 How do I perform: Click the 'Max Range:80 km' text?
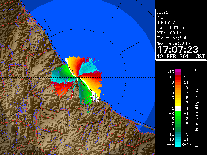(173, 43)
